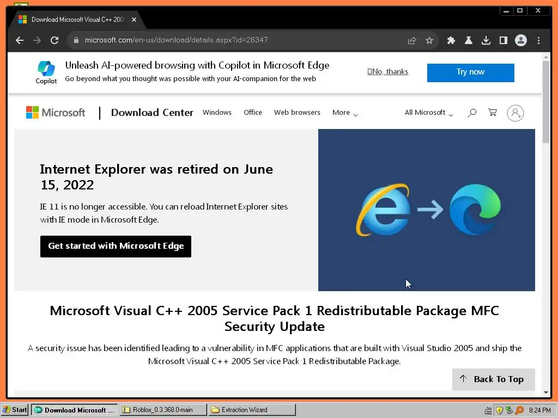Screen dimensions: 558x418
Task: Open the Download Center link
Action: tap(152, 112)
